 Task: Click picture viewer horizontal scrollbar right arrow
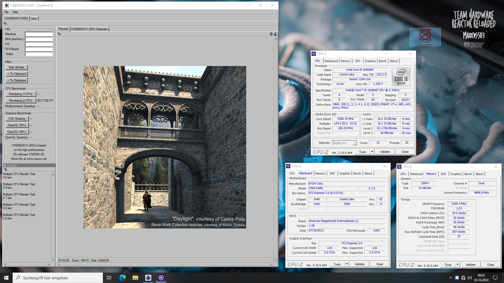pos(271,265)
